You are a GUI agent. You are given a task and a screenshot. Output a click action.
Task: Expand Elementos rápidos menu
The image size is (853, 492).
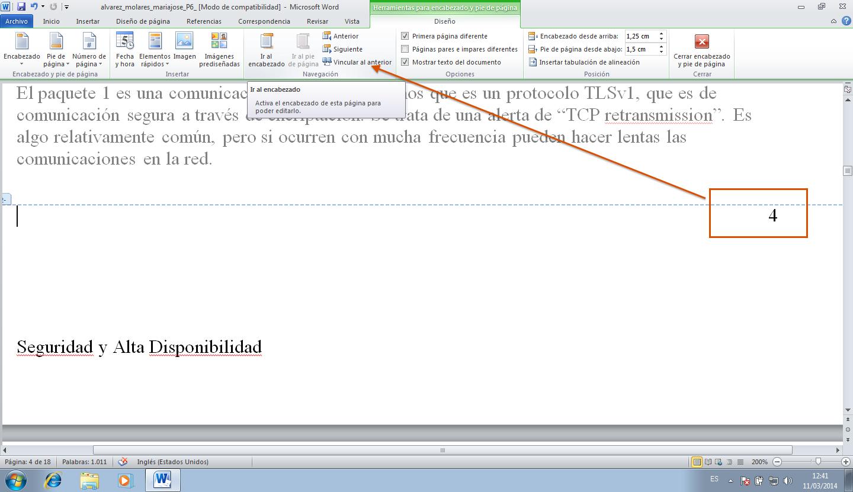(155, 50)
